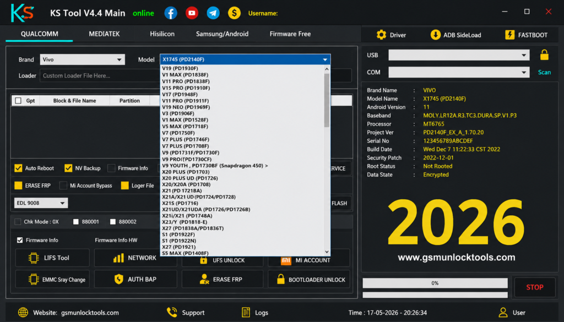The height and width of the screenshot is (322, 564).
Task: Click the Website globe icon
Action: [23, 312]
